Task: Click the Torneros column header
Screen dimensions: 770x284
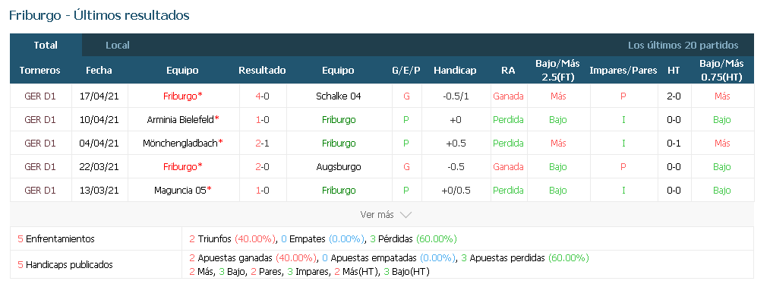Action: pyautogui.click(x=39, y=71)
